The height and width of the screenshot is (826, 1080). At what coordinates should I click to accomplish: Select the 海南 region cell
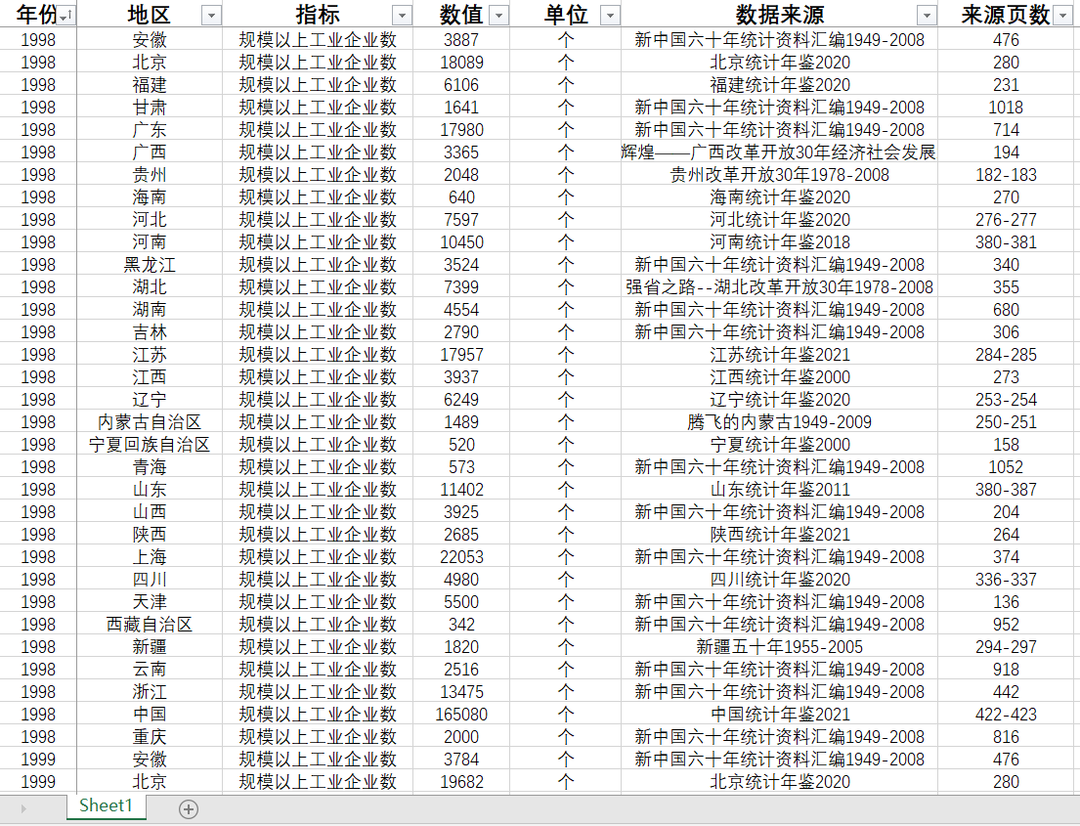tap(150, 197)
